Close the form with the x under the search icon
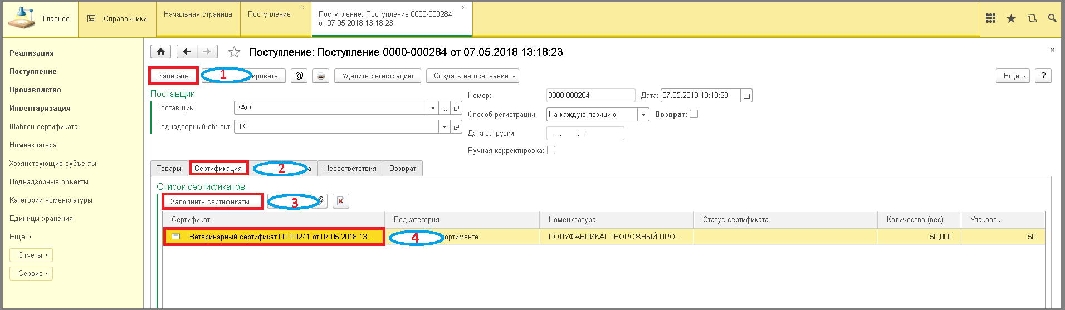 tap(1052, 50)
